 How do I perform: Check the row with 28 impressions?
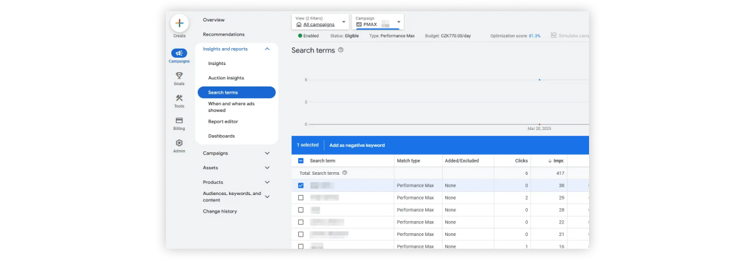(x=301, y=210)
